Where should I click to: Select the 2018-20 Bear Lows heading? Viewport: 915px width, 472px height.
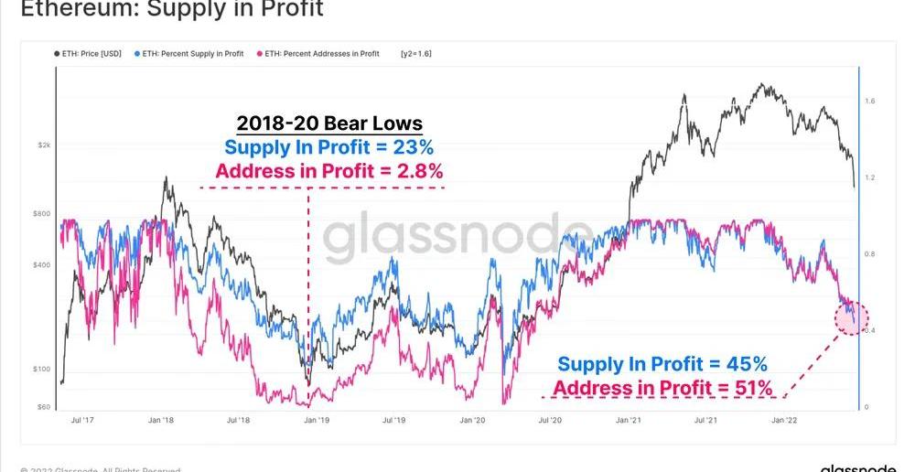[x=329, y=123]
